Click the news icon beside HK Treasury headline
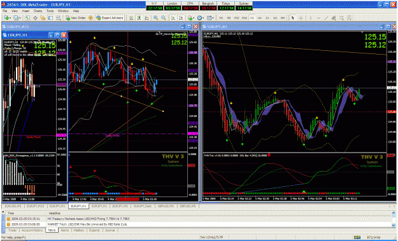This screenshot has width=398, height=241. point(8,219)
